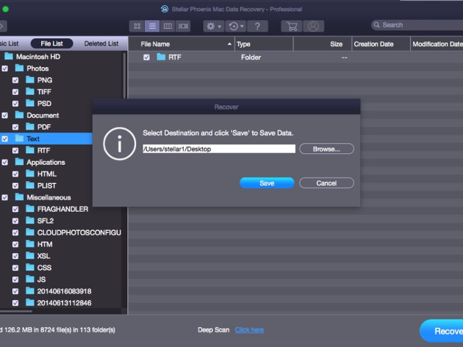Select the Applications tree folder
Screen dimensions: 463x347
[46, 163]
